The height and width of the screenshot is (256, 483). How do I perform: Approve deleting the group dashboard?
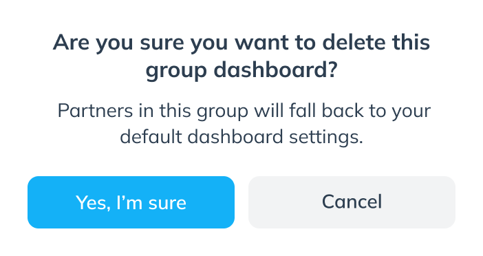click(x=131, y=202)
